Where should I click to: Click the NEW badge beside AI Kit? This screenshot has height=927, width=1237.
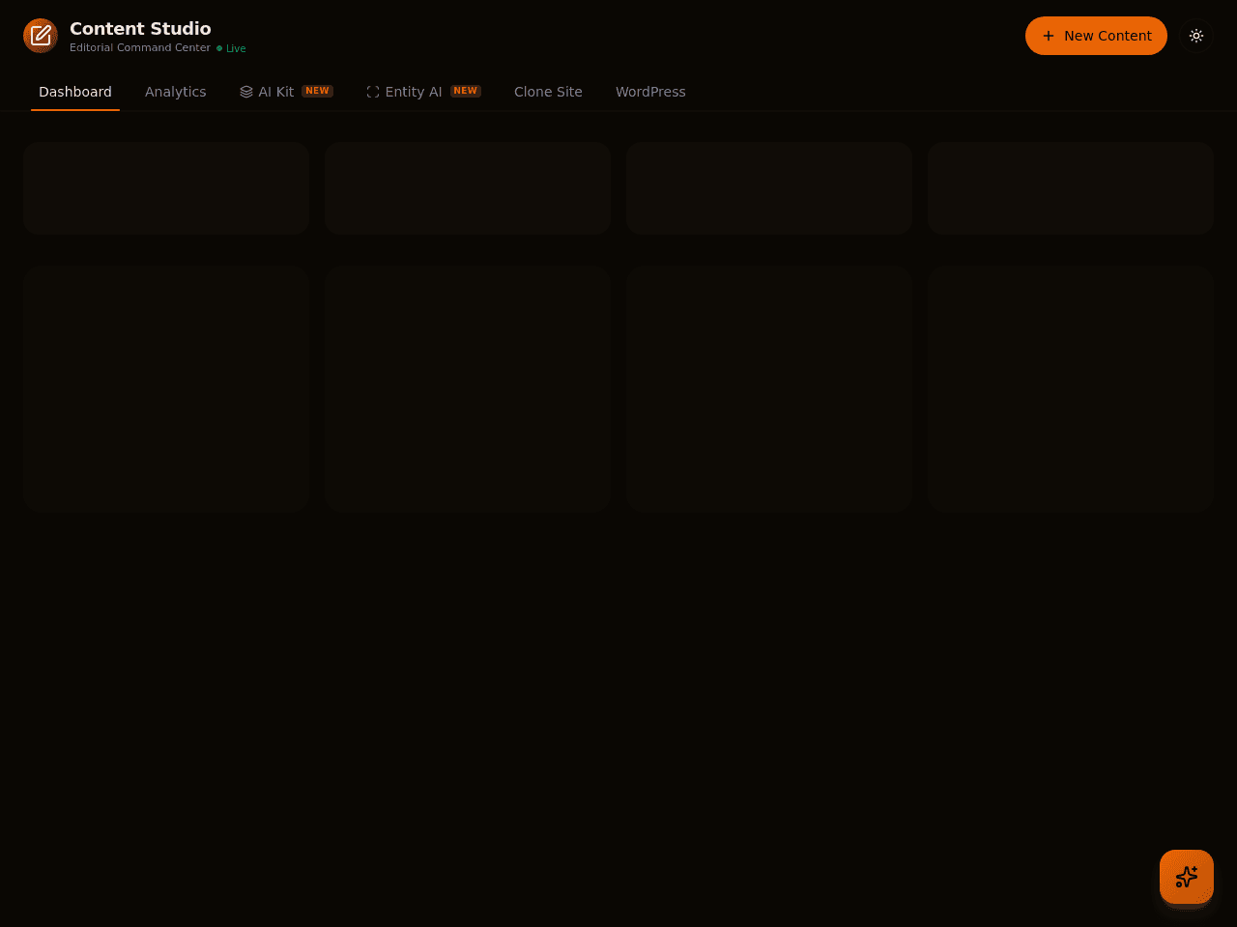click(317, 91)
